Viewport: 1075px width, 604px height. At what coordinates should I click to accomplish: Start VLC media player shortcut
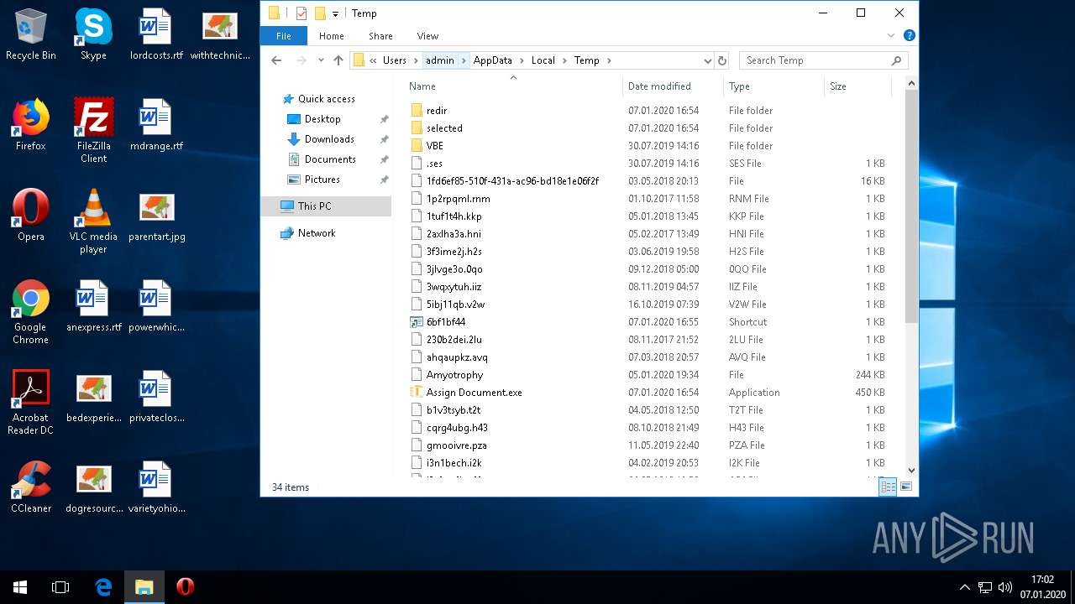tap(93, 221)
